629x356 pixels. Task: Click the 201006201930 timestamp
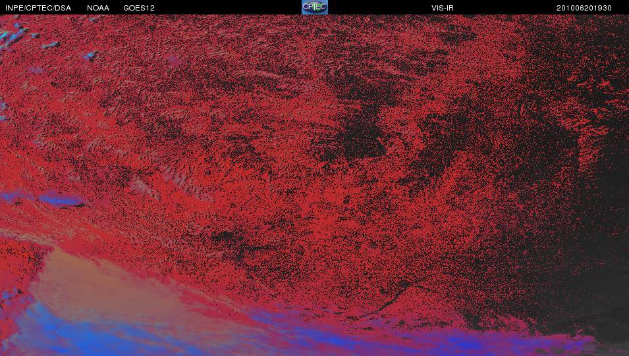tap(584, 8)
